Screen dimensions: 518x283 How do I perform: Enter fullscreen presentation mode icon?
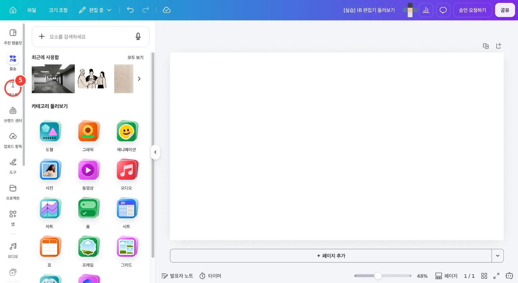(x=496, y=276)
